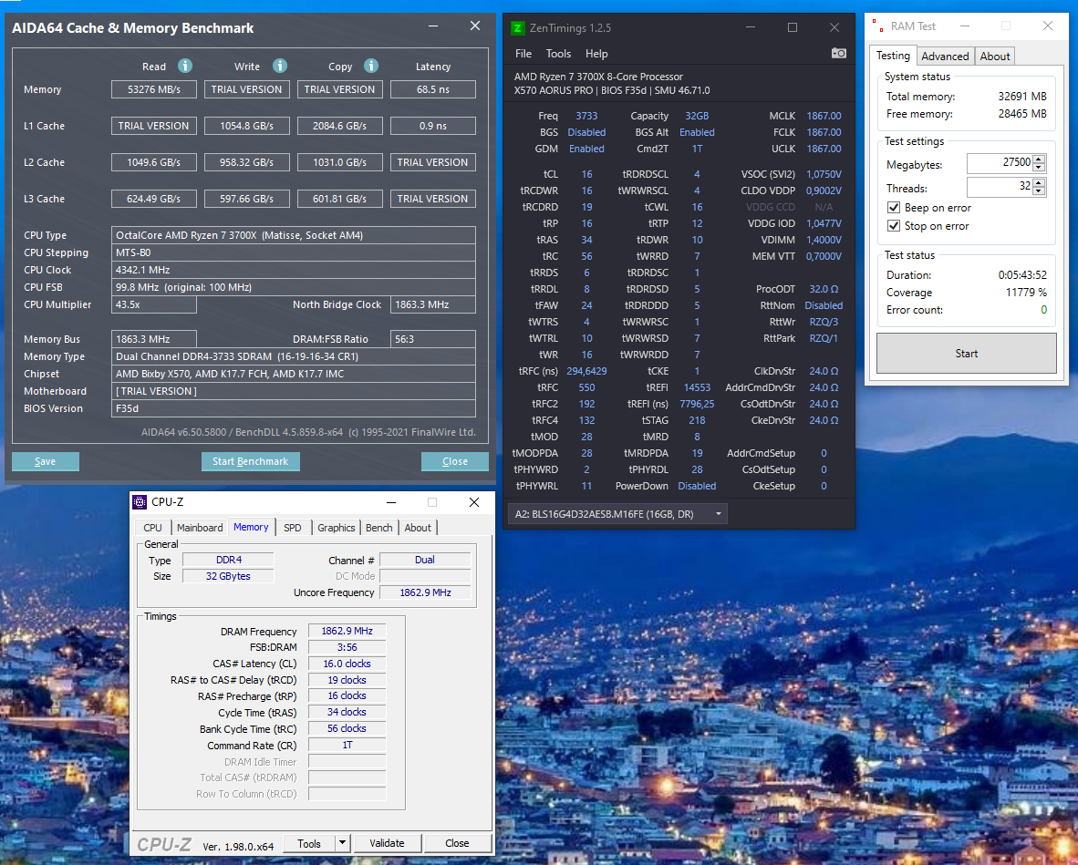Viewport: 1078px width, 865px height.
Task: Toggle the Stop on error checkbox
Action: point(894,225)
